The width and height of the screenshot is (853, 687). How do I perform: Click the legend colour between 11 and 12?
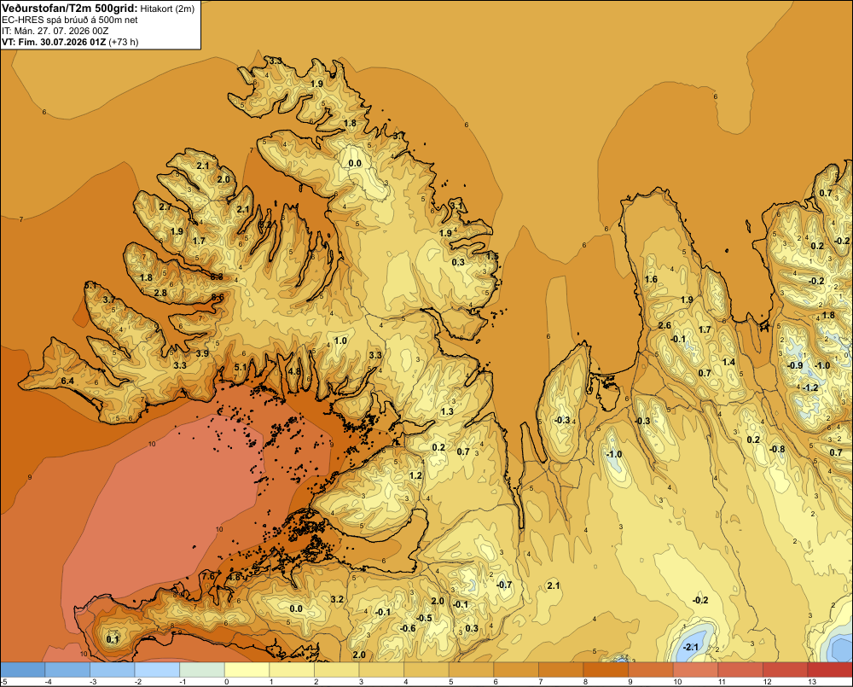click(x=740, y=670)
